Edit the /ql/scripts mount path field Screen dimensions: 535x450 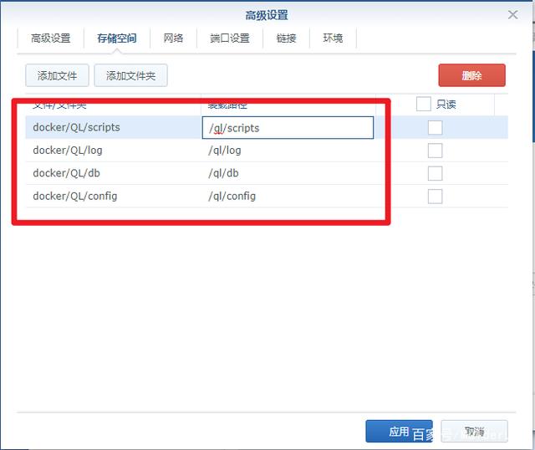click(x=288, y=128)
